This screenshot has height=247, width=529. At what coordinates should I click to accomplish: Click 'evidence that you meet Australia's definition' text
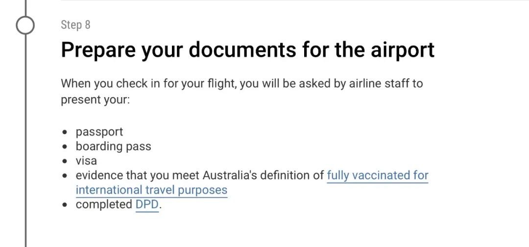tap(200, 175)
